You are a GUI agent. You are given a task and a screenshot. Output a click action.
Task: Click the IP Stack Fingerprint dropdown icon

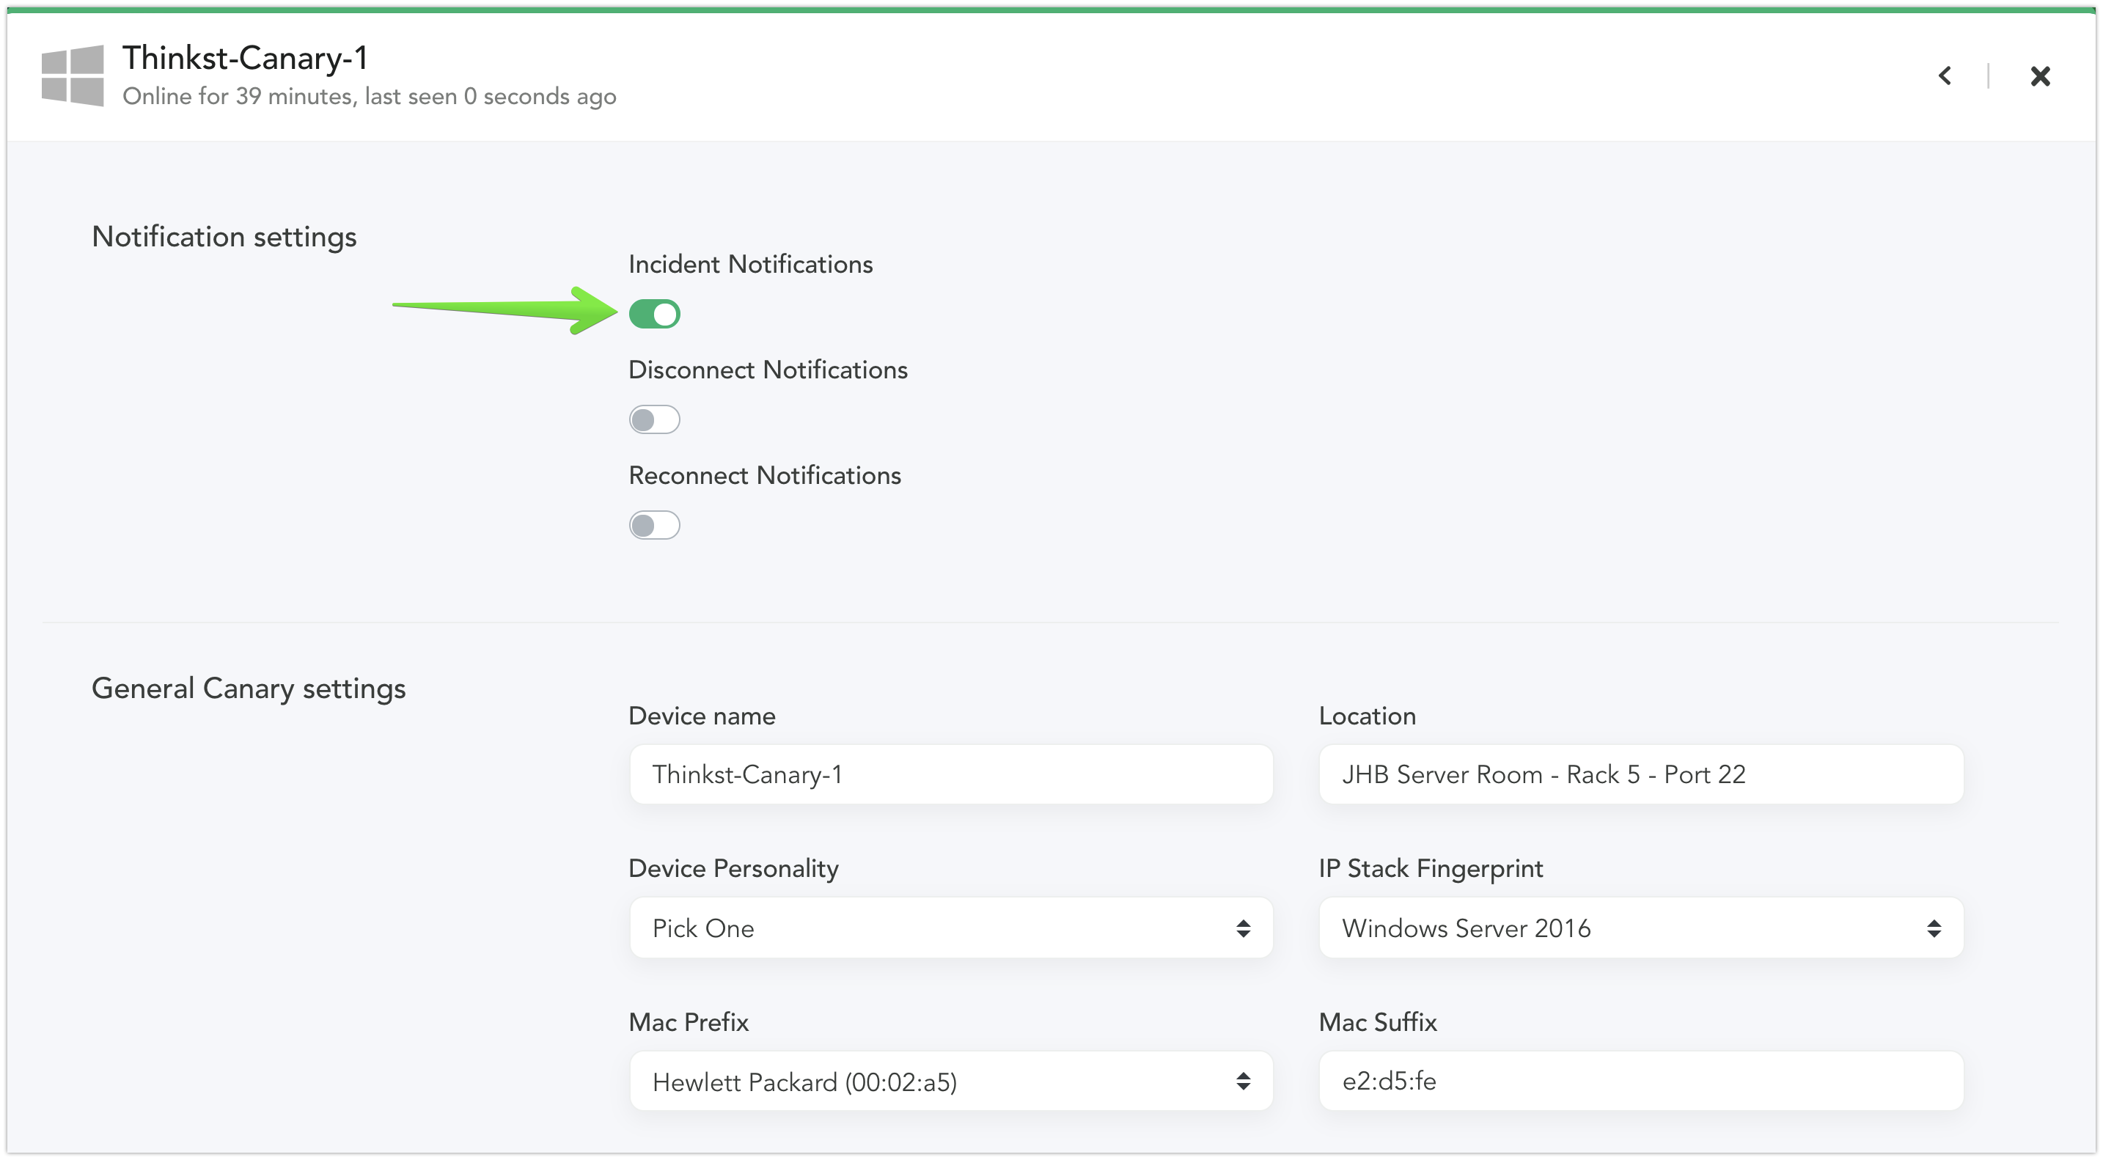(1934, 928)
